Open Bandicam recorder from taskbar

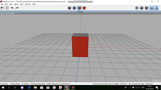[x=73, y=87]
